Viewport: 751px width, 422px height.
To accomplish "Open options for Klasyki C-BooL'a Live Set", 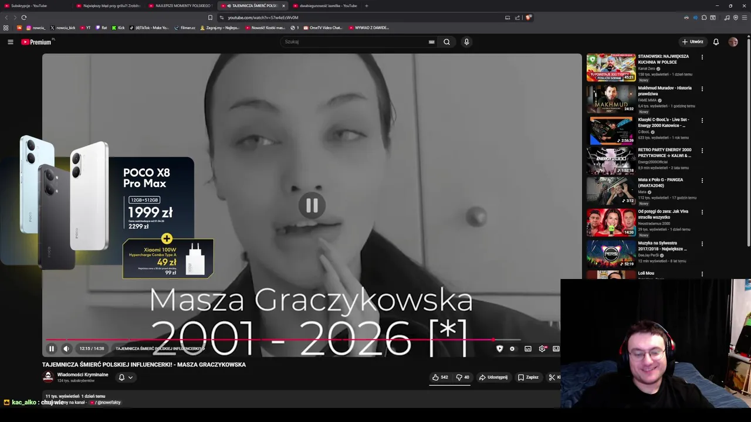I will coord(702,121).
